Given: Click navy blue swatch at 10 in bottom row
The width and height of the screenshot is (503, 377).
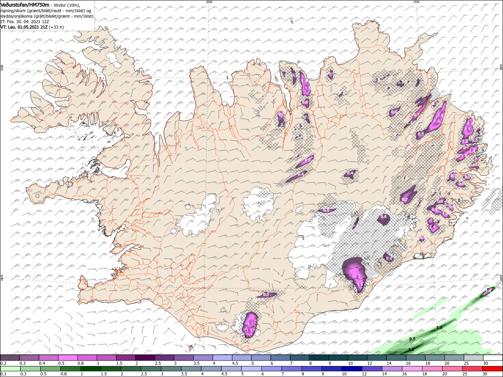Looking at the screenshot, I should point(351,369).
